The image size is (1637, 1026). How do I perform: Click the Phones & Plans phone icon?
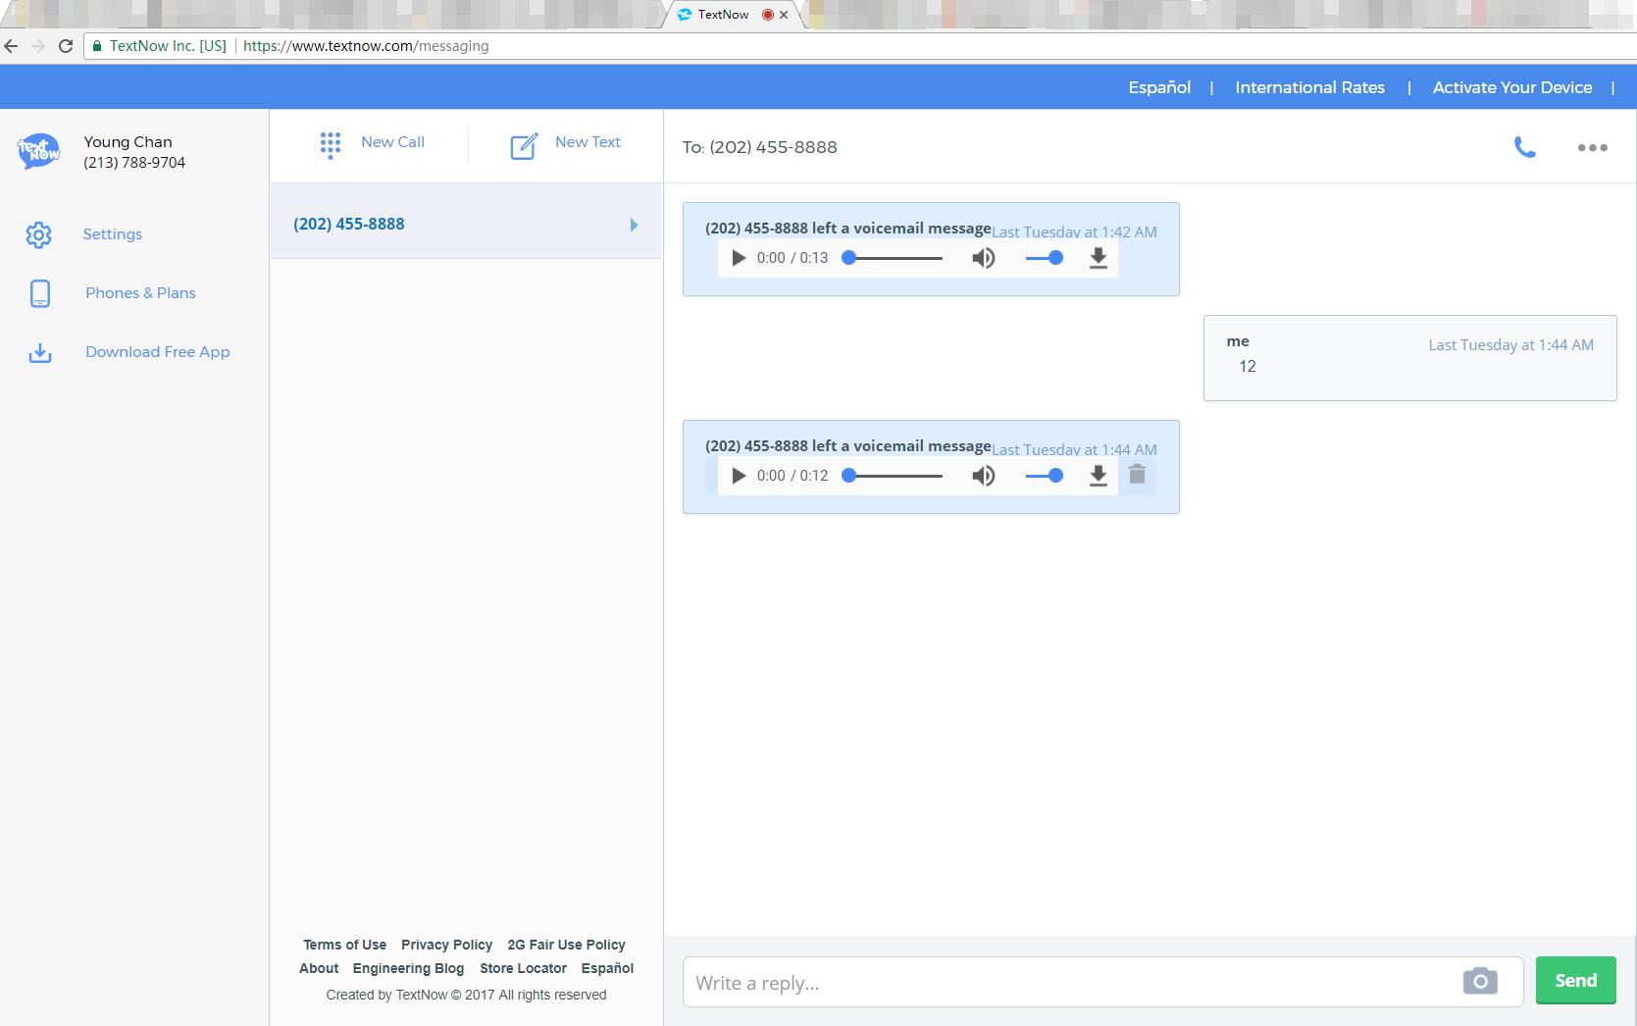coord(39,293)
